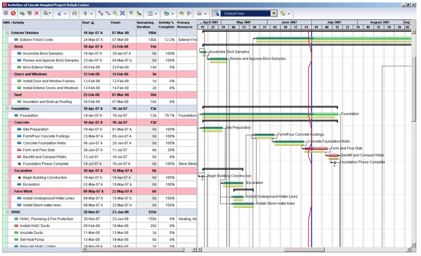Click the Activity steps icon
Screen dimensions: 421x256
[x=189, y=13]
